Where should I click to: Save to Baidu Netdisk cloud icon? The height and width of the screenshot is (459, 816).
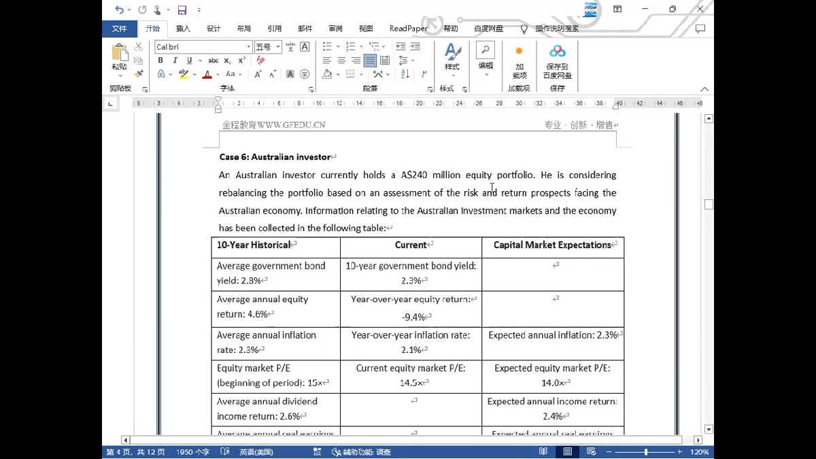coord(557,61)
